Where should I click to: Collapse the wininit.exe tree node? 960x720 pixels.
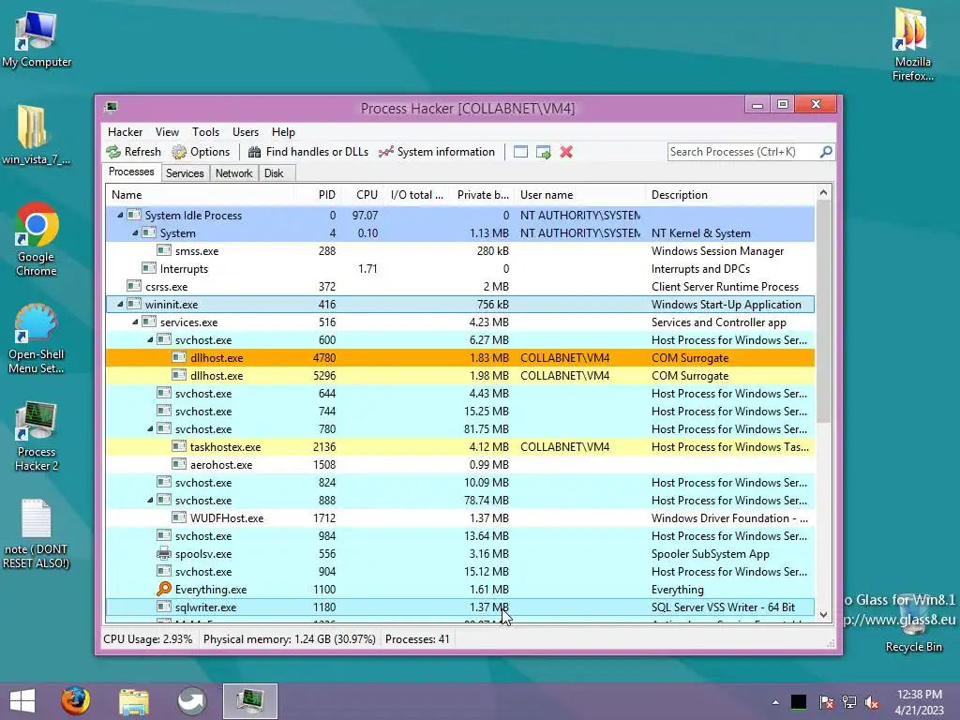(x=120, y=305)
